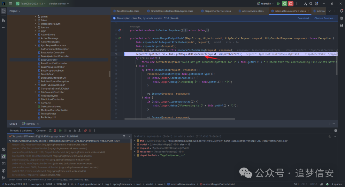Toggle Mute Breakpoints in debug toolbar
Image resolution: width=345 pixels, height=187 pixels.
90,131
